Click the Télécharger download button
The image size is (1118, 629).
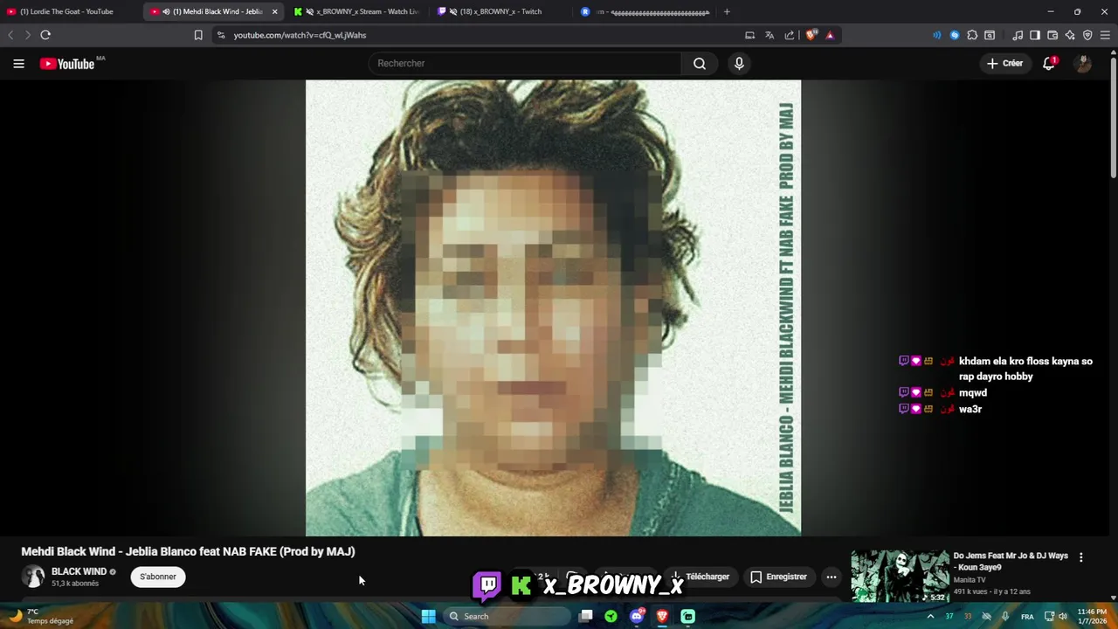click(x=700, y=577)
